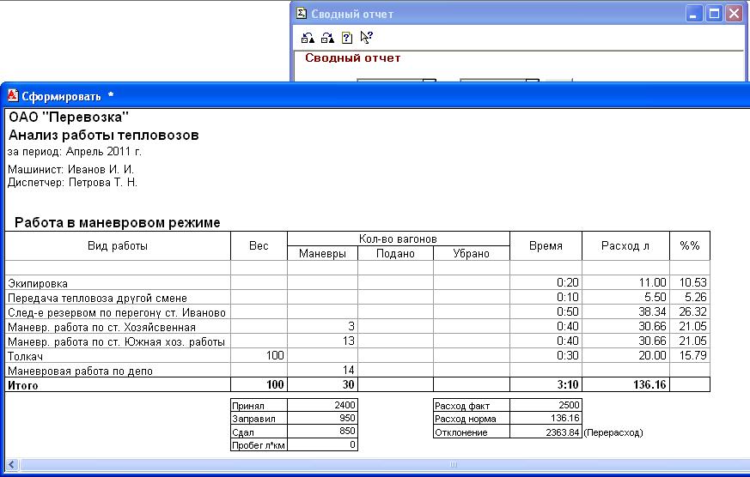750x477 pixels.
Task: Click Маневры value 3 in Хозяйсвенная row
Action: click(x=351, y=326)
